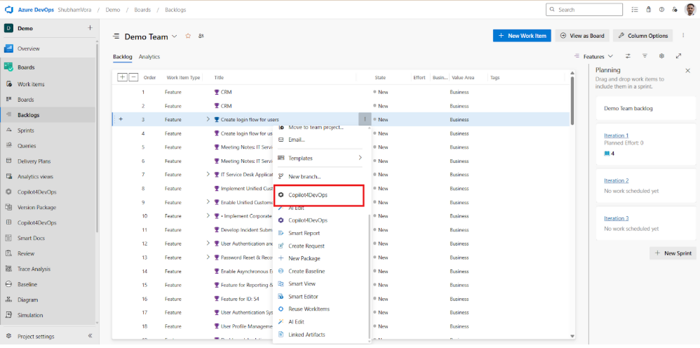Open the work item list icon beside Search
This screenshot has width=700, height=348.
pyautogui.click(x=635, y=9)
